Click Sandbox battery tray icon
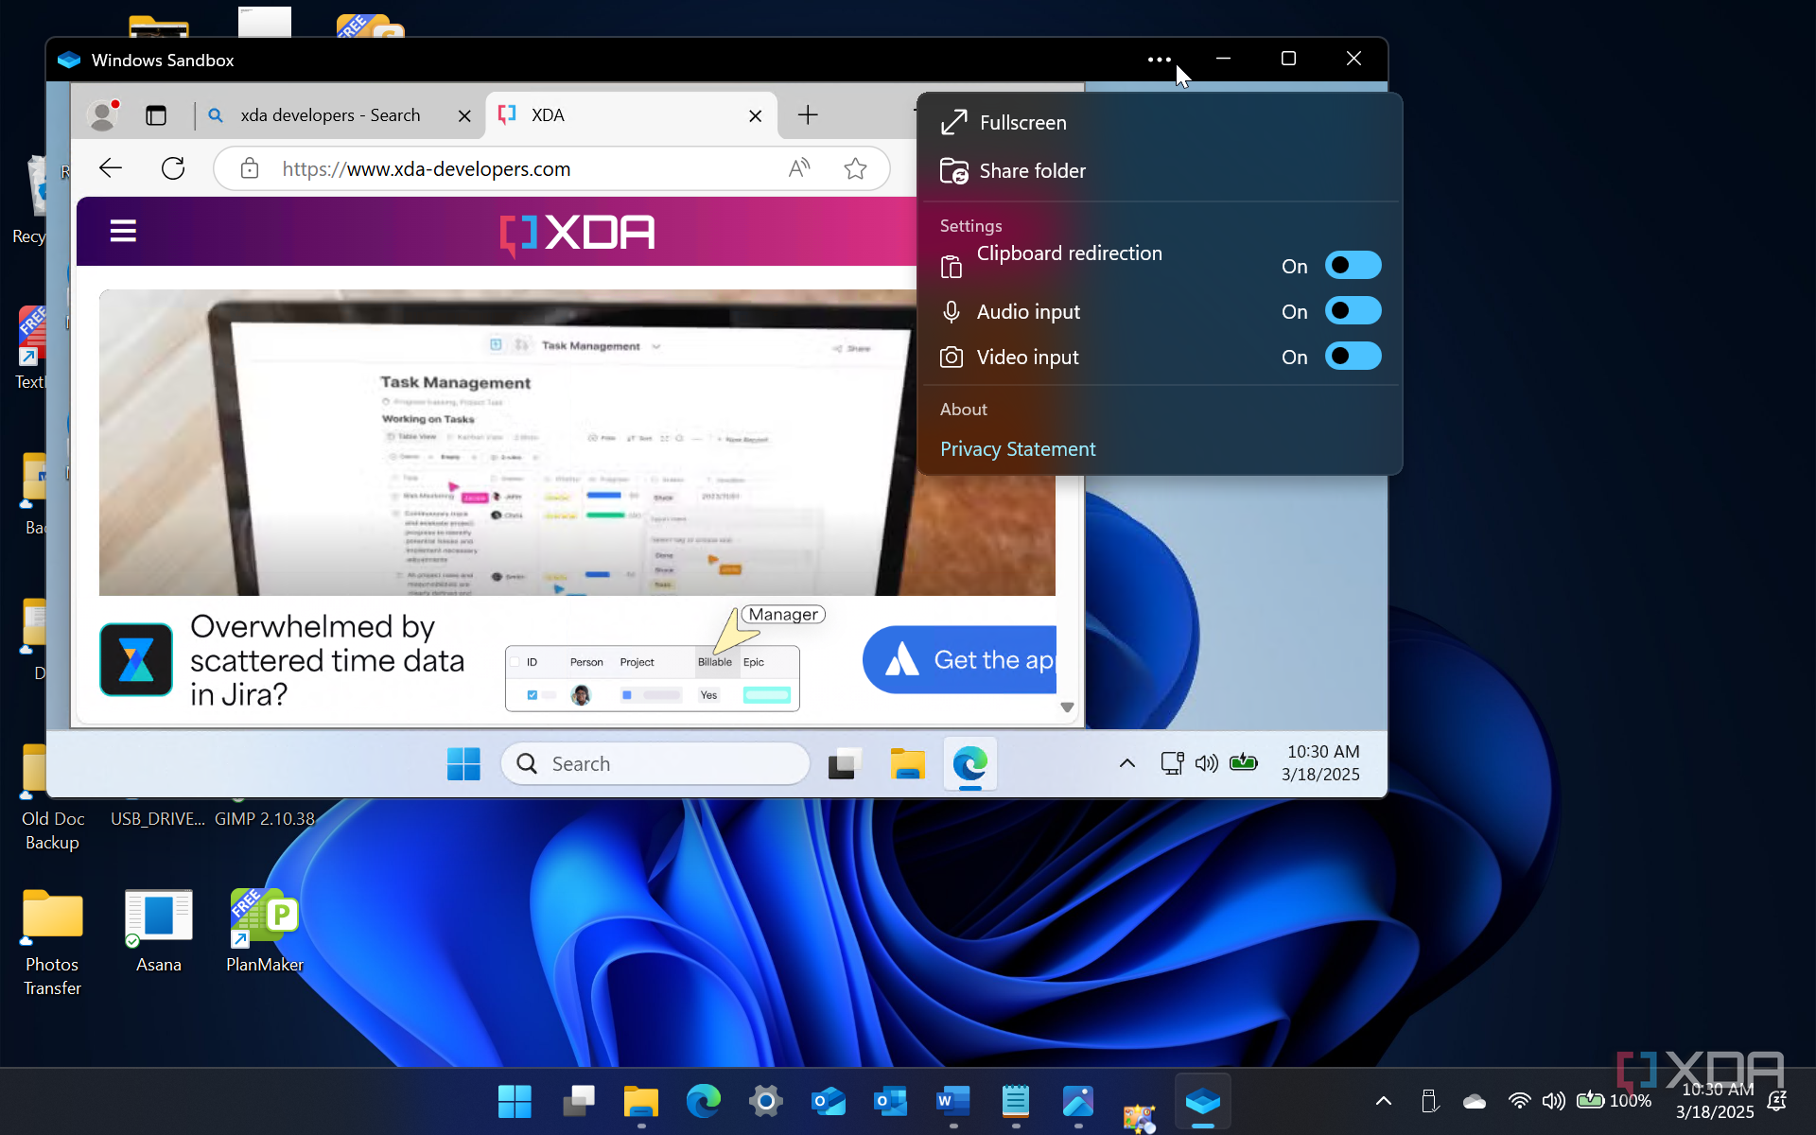 (1244, 762)
